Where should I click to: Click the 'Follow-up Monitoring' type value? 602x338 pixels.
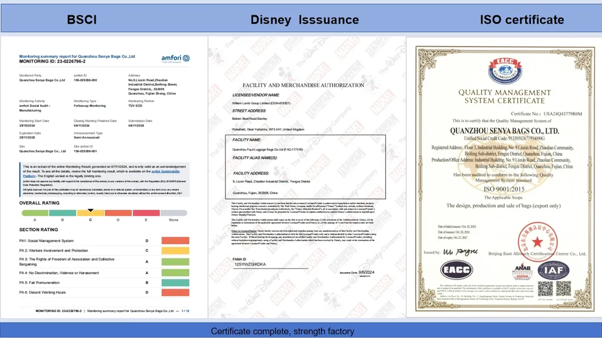(90, 106)
